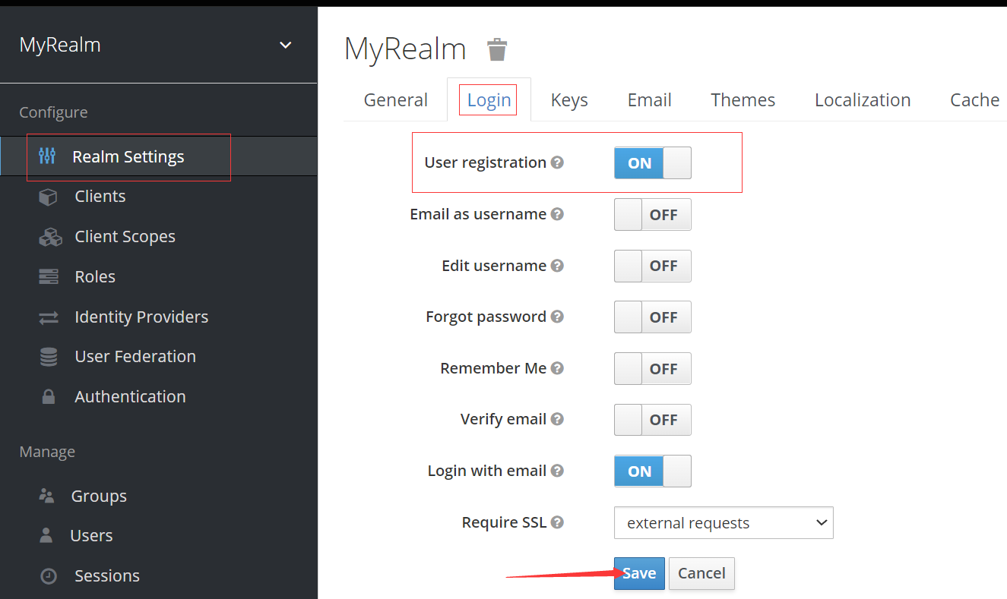Click the User registration label text
This screenshot has width=1007, height=599.
[485, 162]
